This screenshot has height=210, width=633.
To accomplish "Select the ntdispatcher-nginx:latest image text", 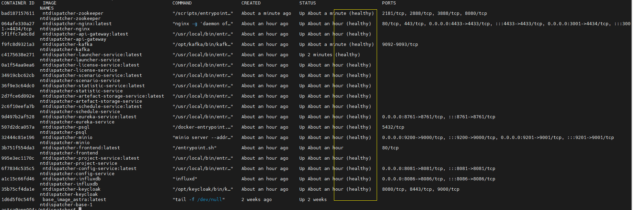I will [77, 24].
